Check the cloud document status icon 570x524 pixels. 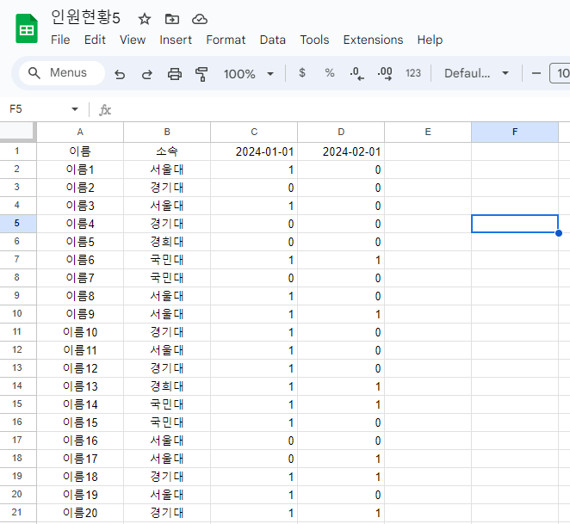tap(200, 19)
